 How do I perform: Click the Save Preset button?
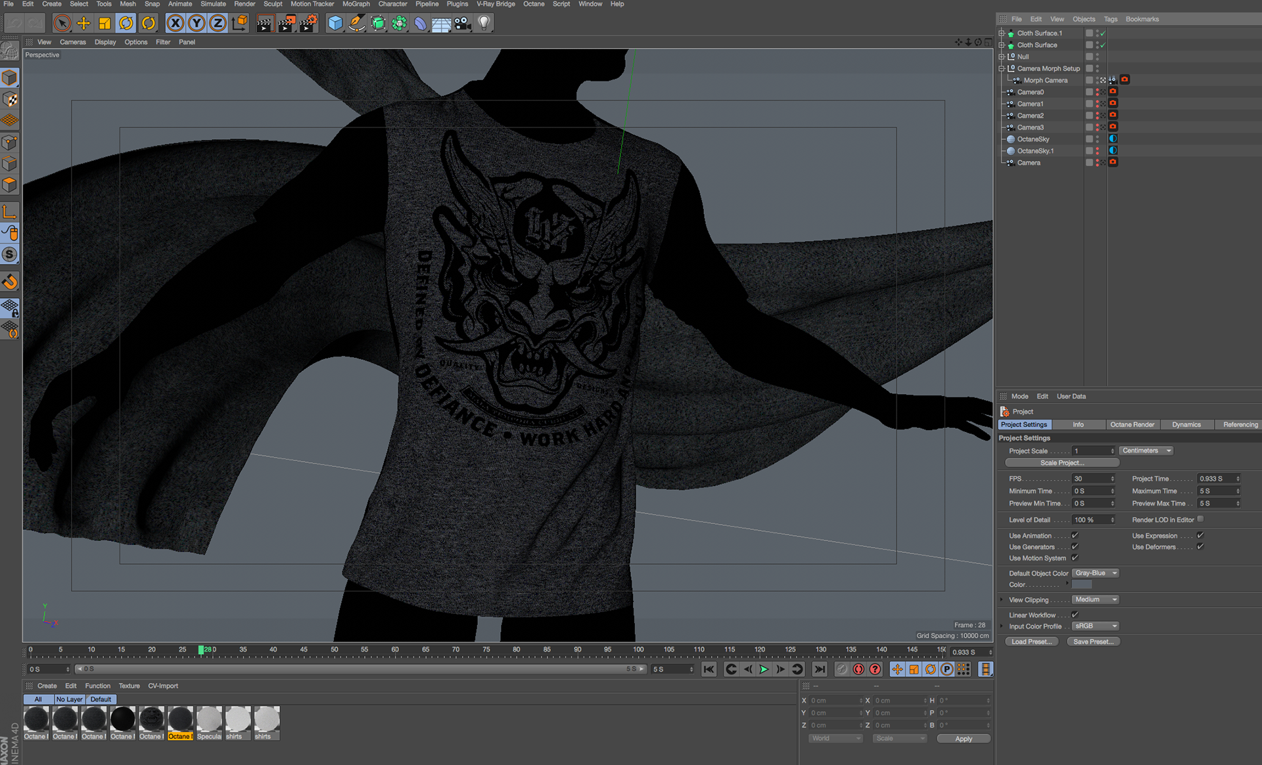pos(1093,642)
